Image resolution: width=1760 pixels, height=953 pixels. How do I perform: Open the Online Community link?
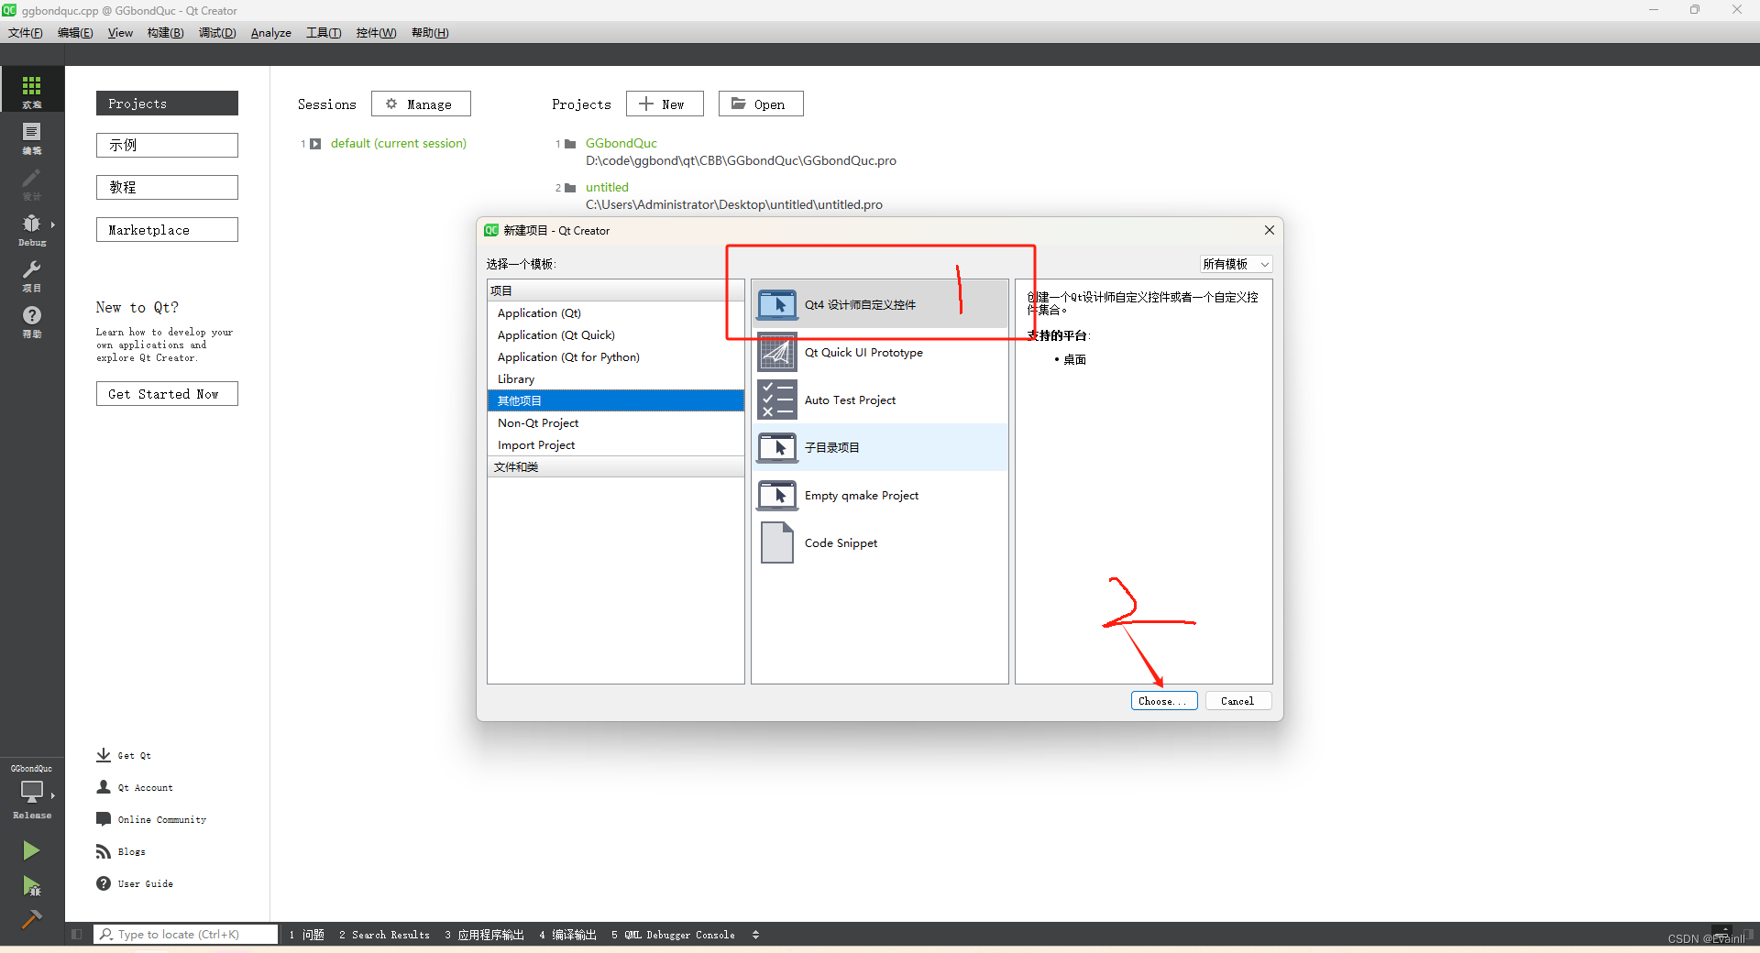coord(151,819)
